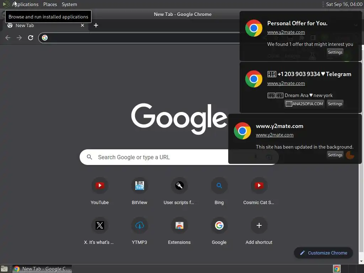
Task: Open y2mate link in site updated notification
Action: pyautogui.click(x=275, y=135)
